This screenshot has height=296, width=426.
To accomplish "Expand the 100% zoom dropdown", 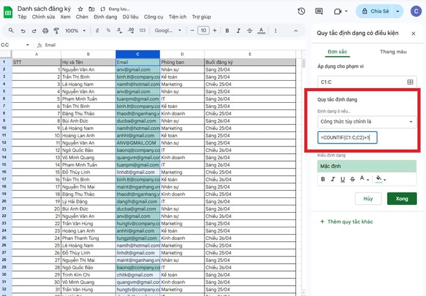I will click(75, 30).
